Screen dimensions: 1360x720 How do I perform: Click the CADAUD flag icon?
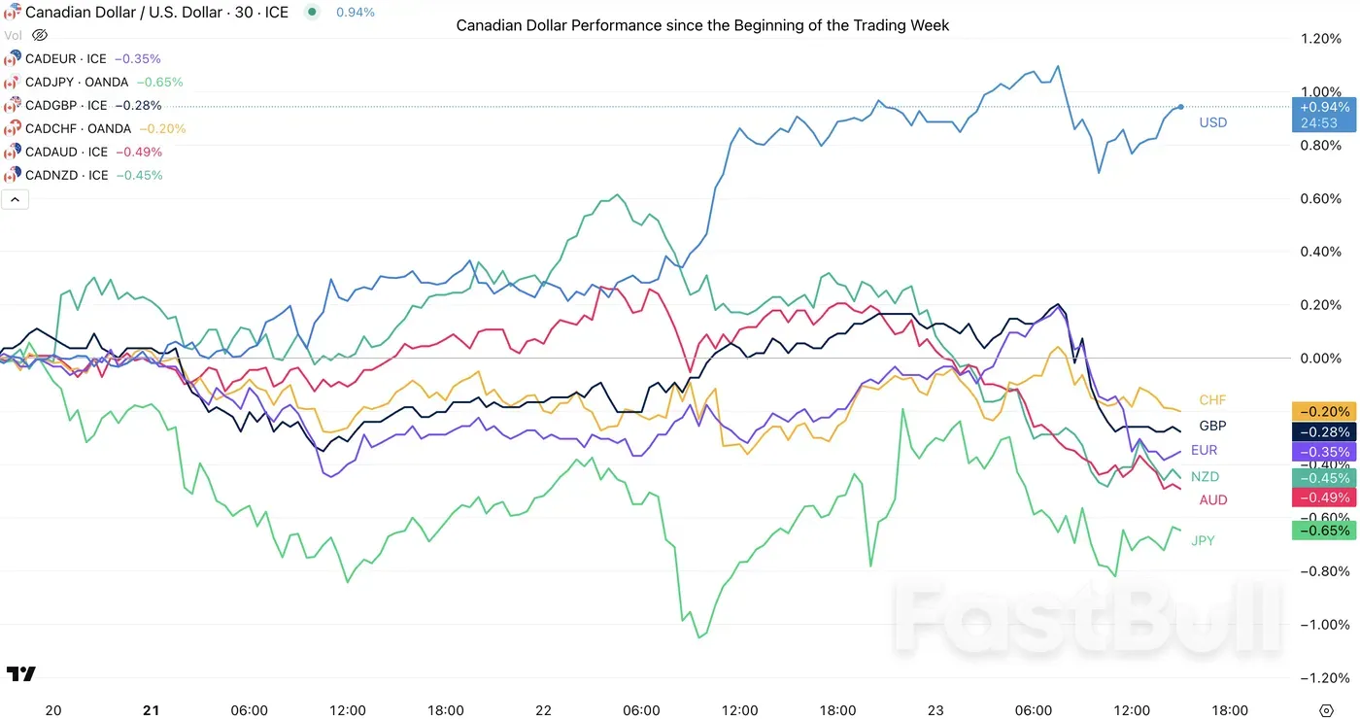13,152
